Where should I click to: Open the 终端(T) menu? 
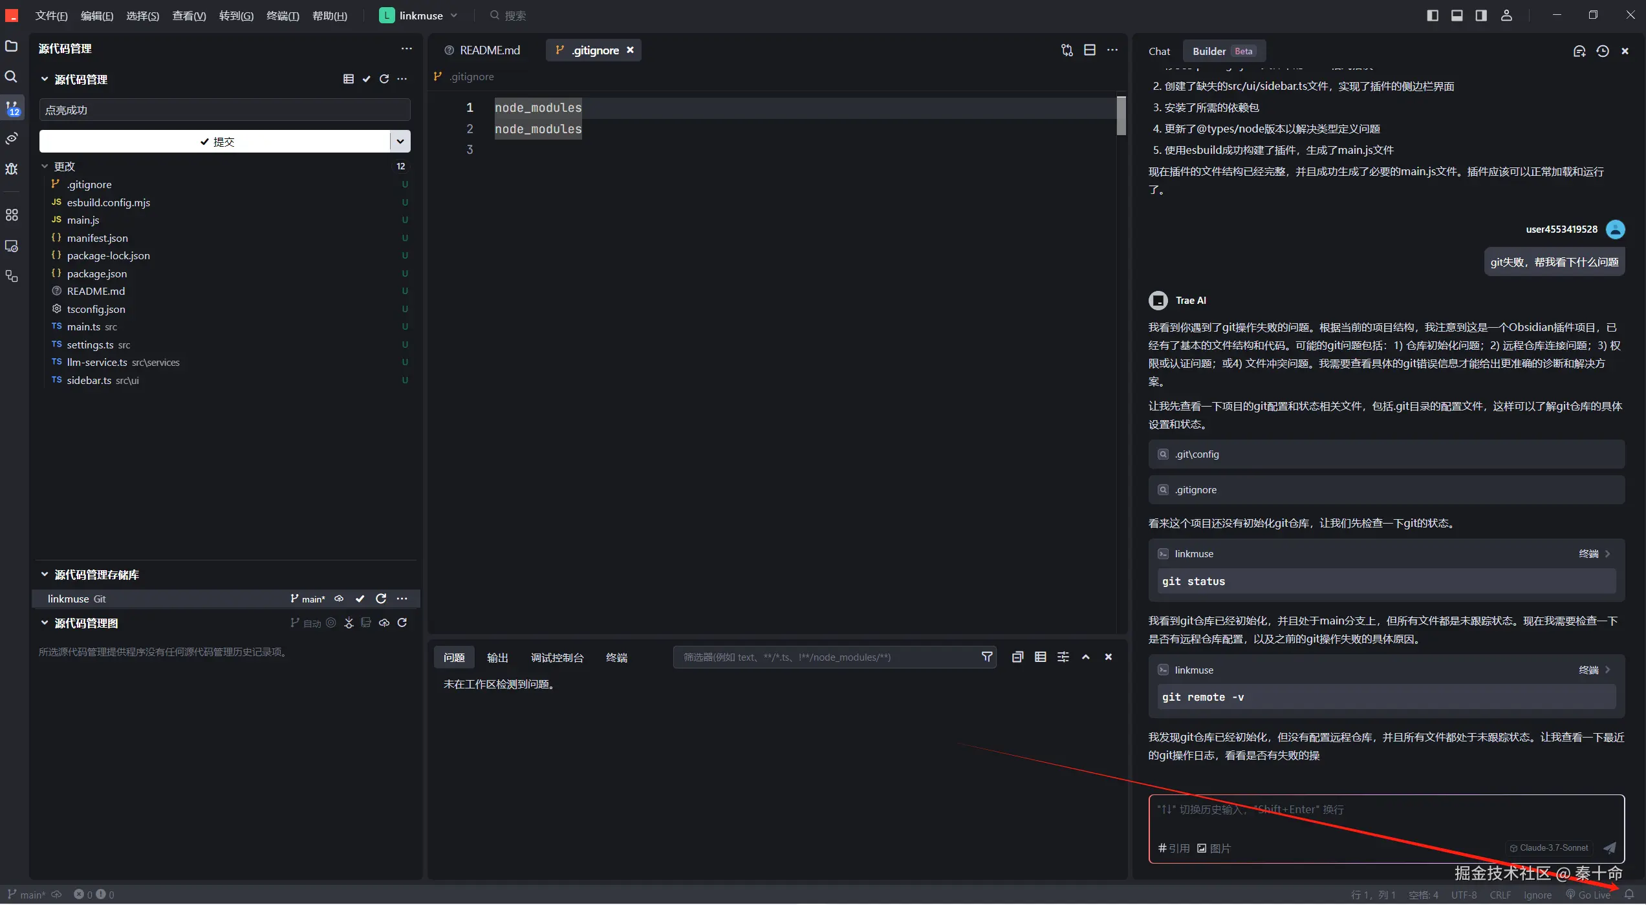283,16
